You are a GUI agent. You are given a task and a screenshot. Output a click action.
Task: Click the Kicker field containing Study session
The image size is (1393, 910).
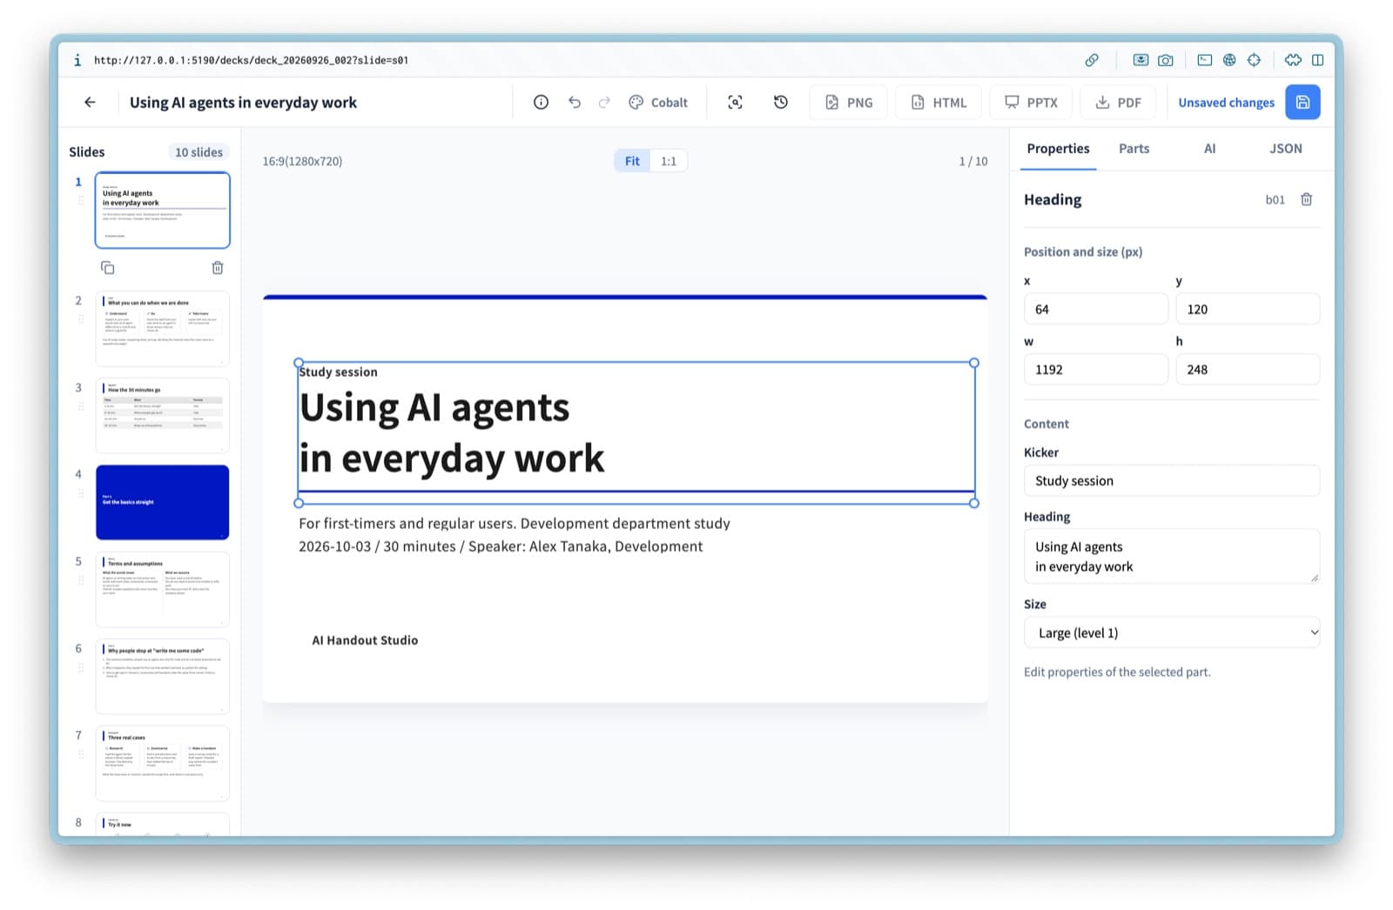[x=1172, y=481]
